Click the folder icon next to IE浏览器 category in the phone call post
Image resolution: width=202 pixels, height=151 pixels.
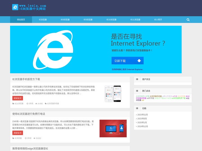pyautogui.click(x=13, y=138)
